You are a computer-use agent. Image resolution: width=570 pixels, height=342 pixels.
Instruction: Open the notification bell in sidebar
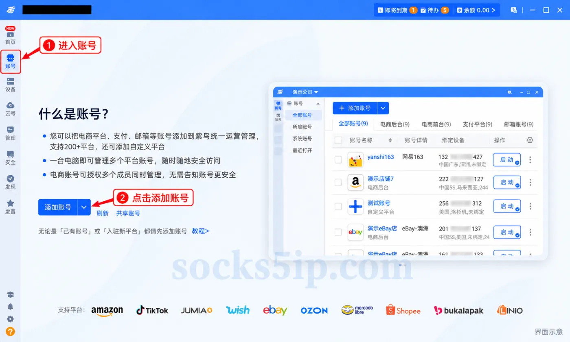coord(11,307)
